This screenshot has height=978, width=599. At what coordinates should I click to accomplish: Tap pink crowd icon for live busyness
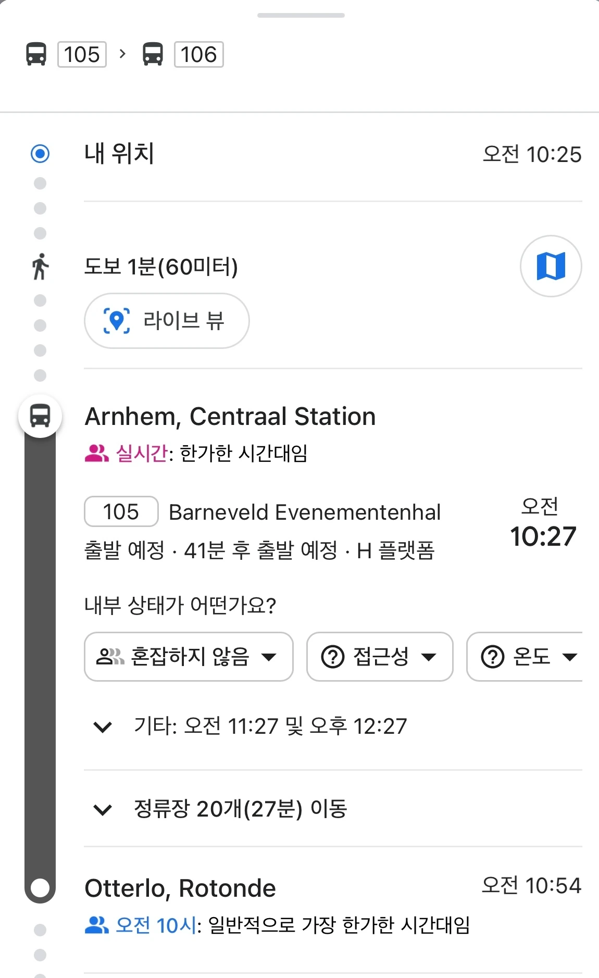tap(96, 453)
